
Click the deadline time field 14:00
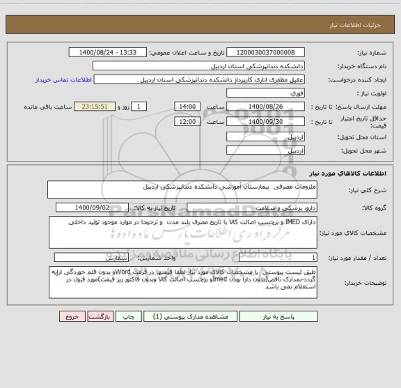(187, 107)
